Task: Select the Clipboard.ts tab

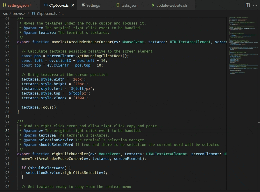Action: tap(59, 5)
